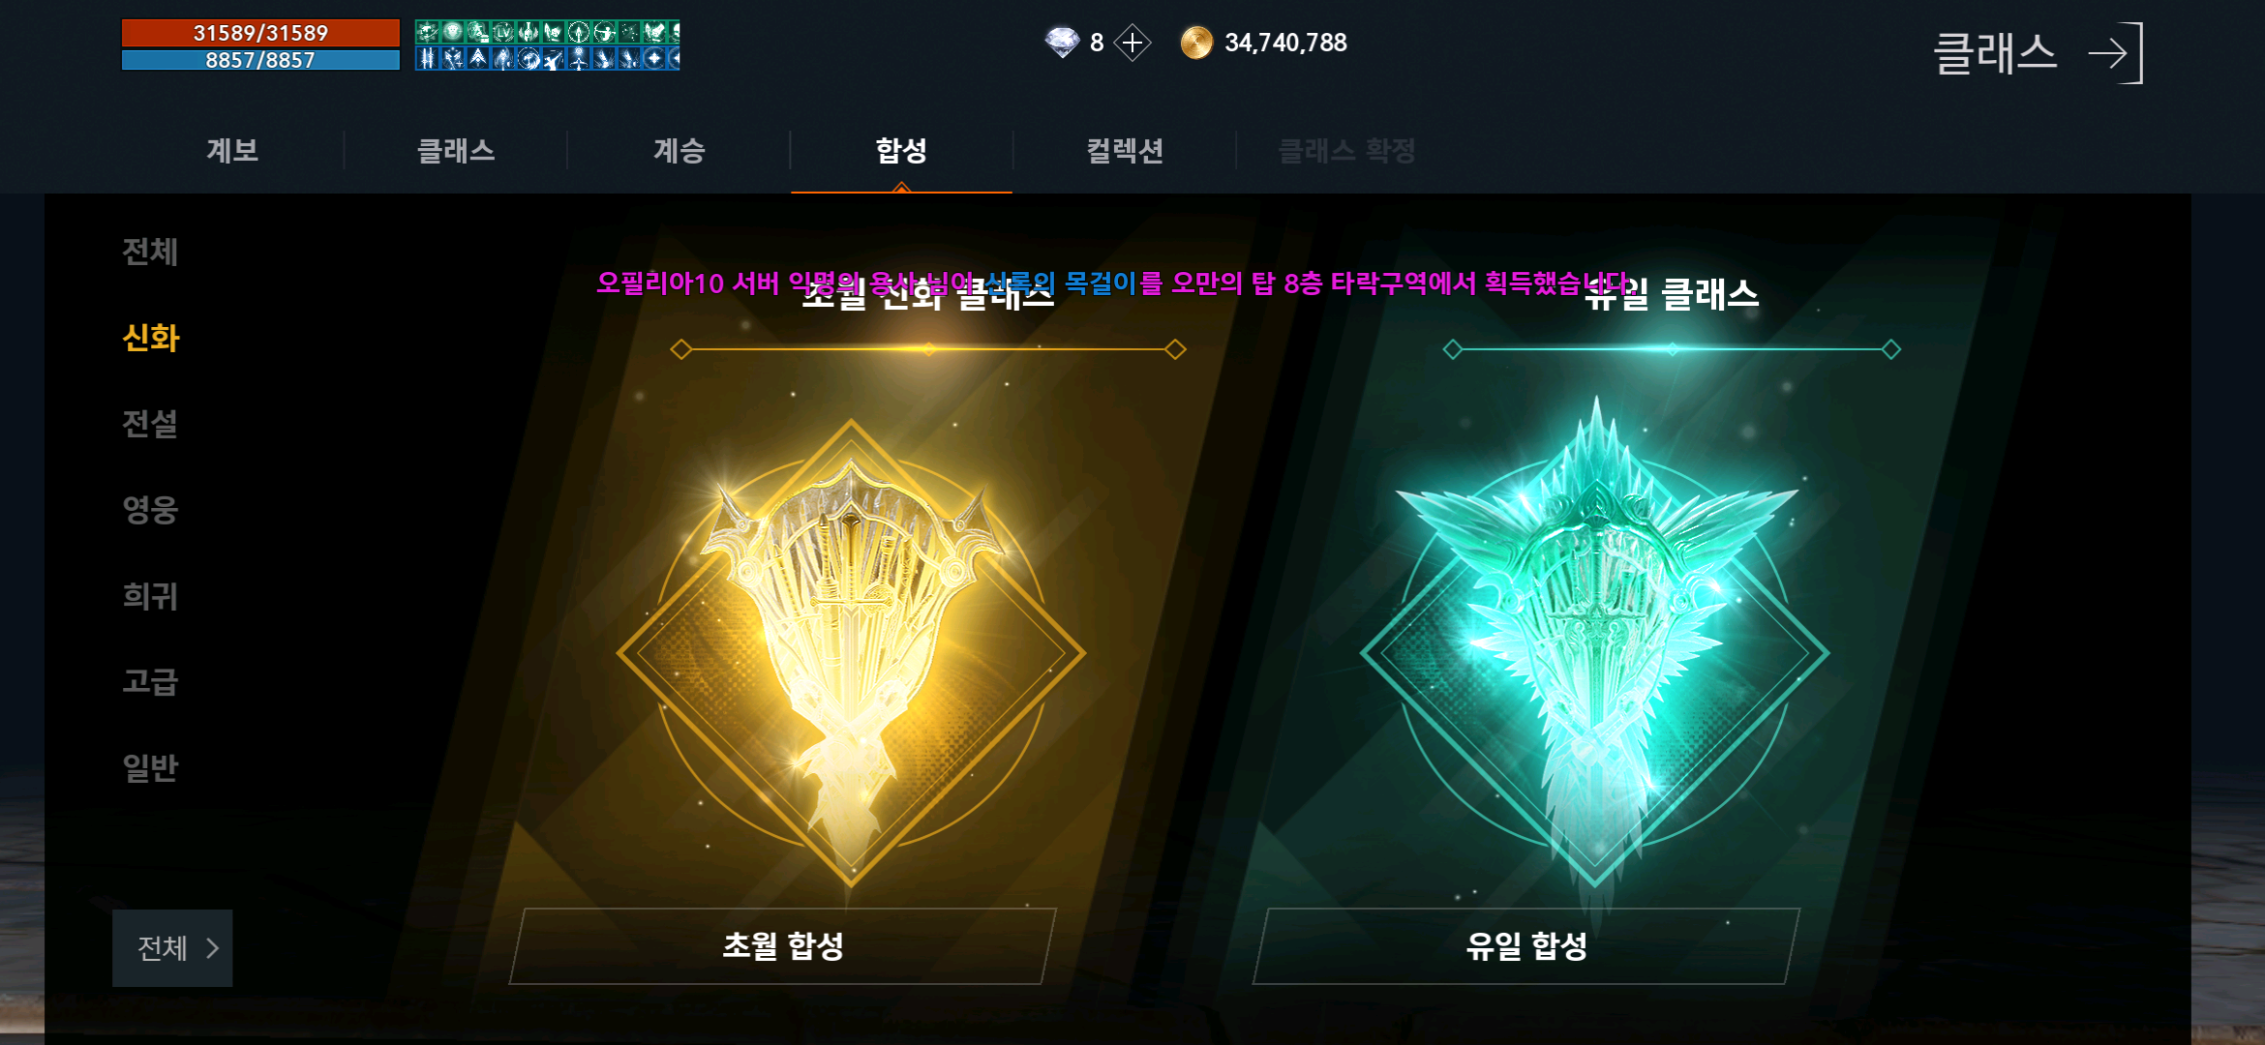This screenshot has height=1045, width=2265.
Task: Switch to the 컬렉션 tab
Action: tap(1125, 151)
